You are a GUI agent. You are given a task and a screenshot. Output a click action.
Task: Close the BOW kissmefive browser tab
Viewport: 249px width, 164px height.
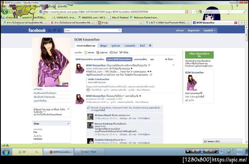coord(236,23)
